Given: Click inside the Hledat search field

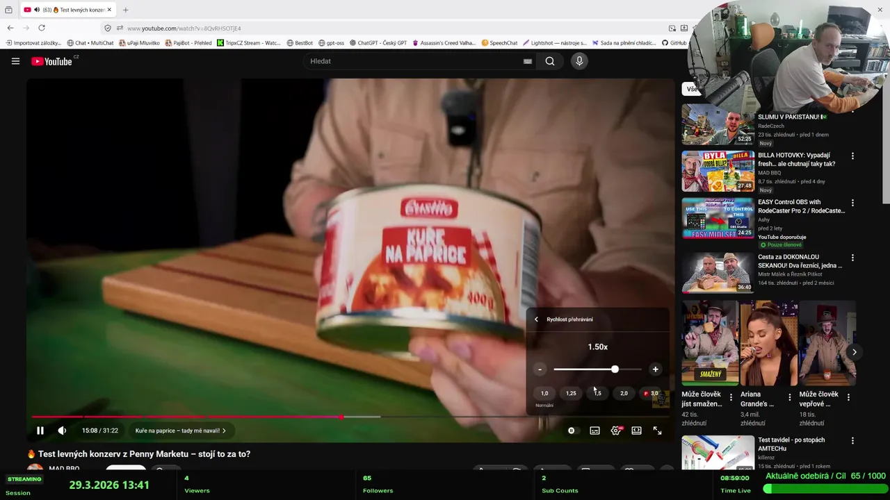Looking at the screenshot, I should [414, 61].
